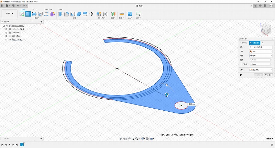Expand the Document Settings tree node
The width and height of the screenshot is (275, 148).
tap(6, 29)
